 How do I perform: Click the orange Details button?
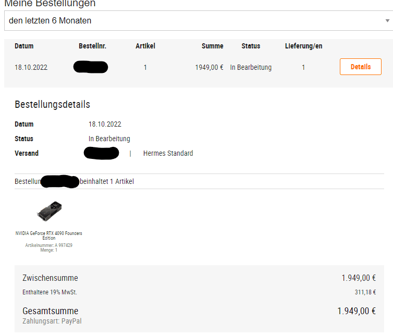360,67
